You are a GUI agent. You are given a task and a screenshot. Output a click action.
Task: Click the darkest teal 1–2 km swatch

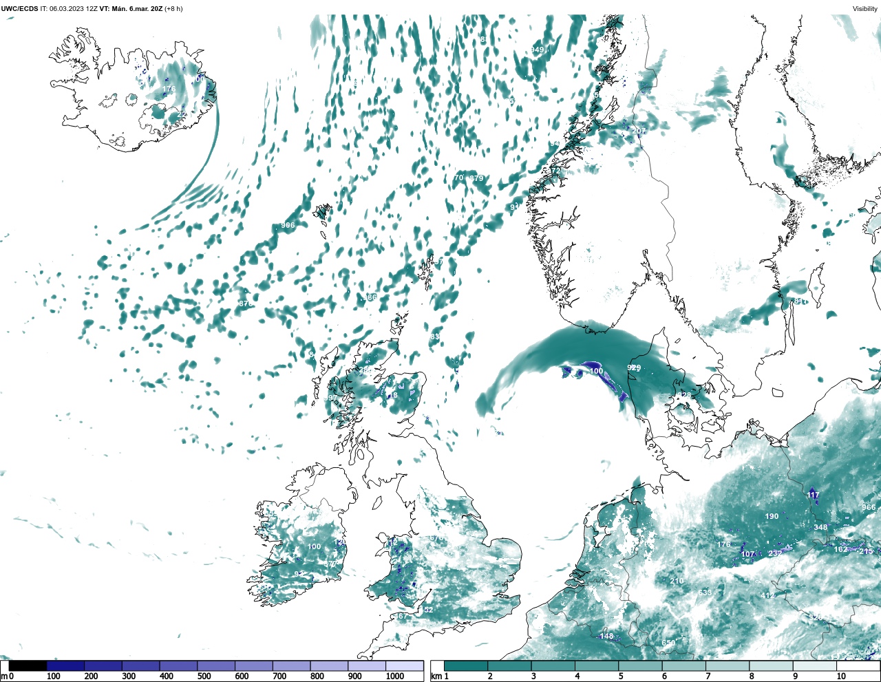[x=466, y=666]
